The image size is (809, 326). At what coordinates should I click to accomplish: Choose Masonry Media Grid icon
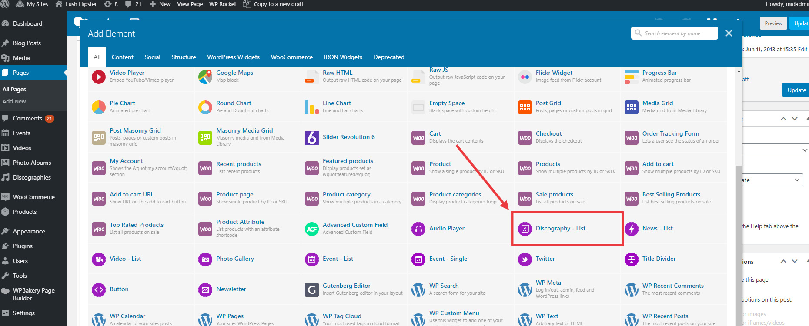(205, 138)
